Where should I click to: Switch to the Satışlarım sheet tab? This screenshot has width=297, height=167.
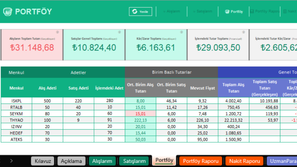click(x=134, y=161)
